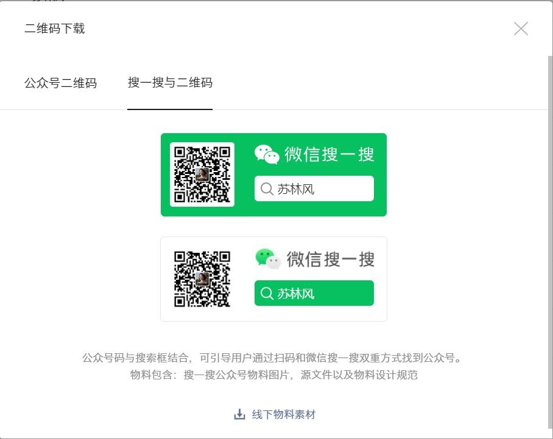Click the 微信搜一搜 title on green card
The width and height of the screenshot is (553, 439).
pos(329,154)
